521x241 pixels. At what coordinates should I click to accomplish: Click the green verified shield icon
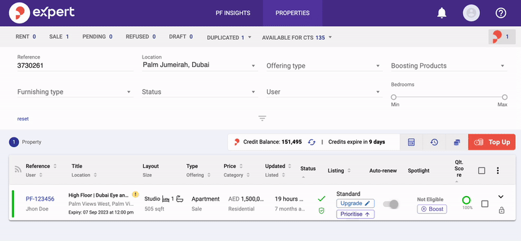tap(321, 211)
